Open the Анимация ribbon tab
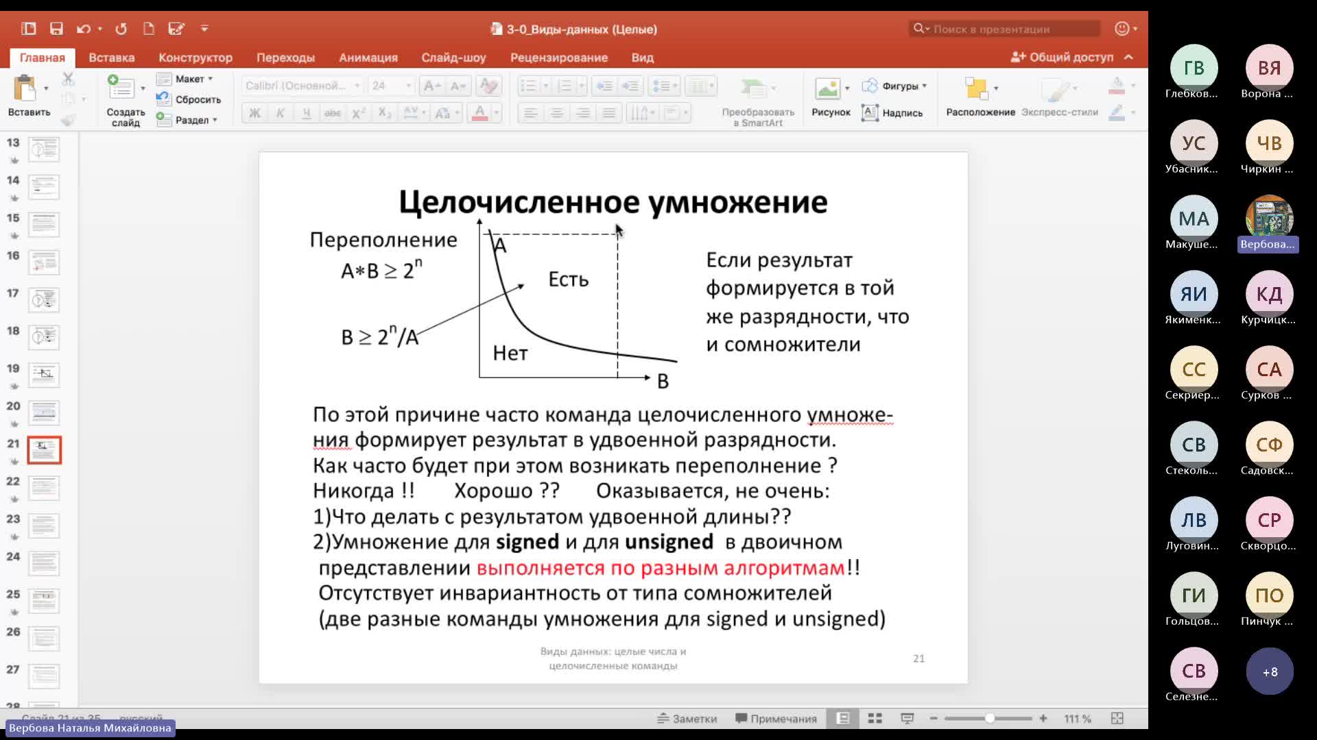1317x740 pixels. [368, 58]
